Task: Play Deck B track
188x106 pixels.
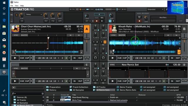Action: click(x=113, y=58)
